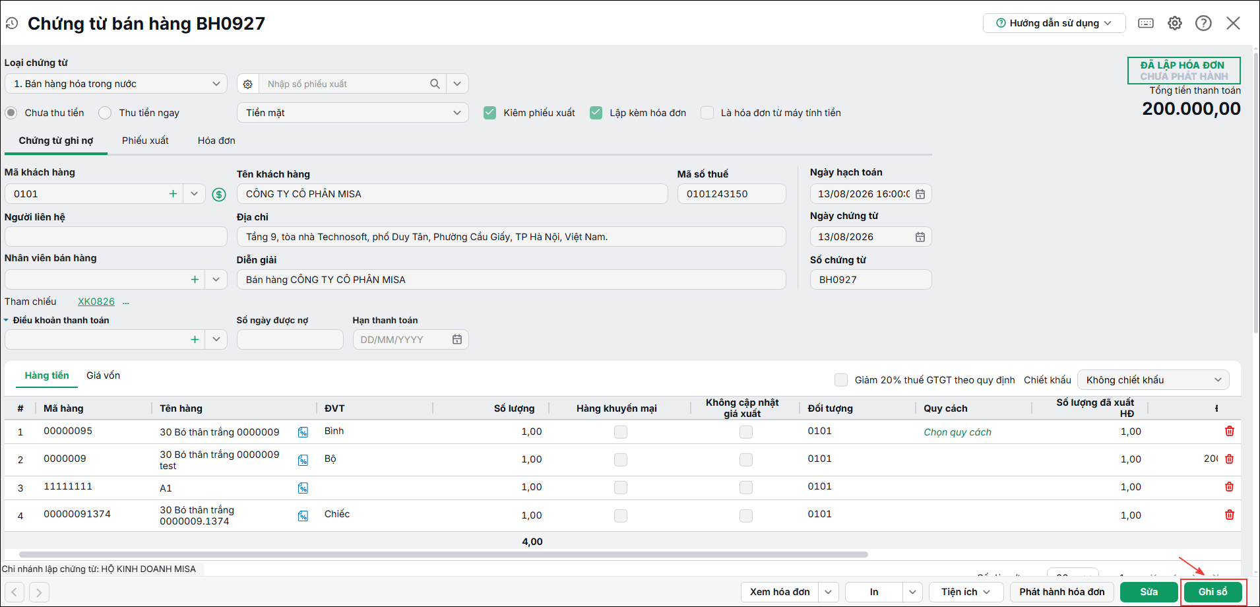
Task: Click the Ghi sổ button
Action: point(1213,592)
